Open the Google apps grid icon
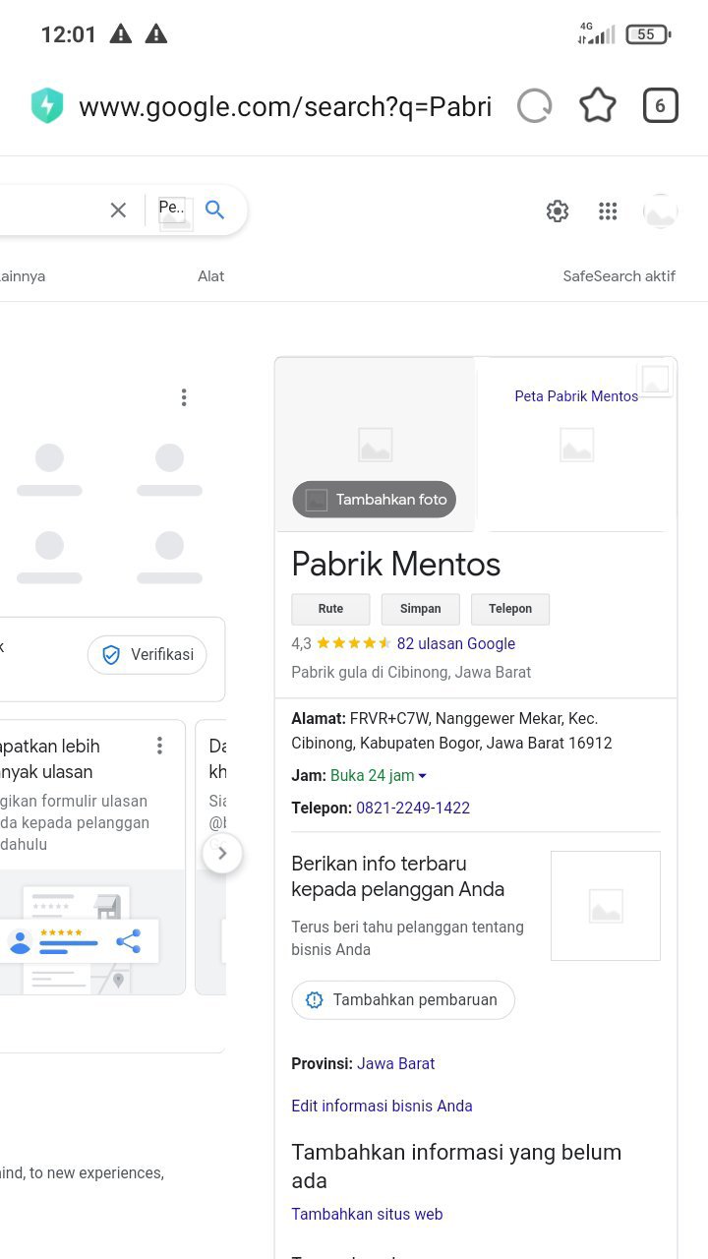The image size is (708, 1259). [608, 211]
